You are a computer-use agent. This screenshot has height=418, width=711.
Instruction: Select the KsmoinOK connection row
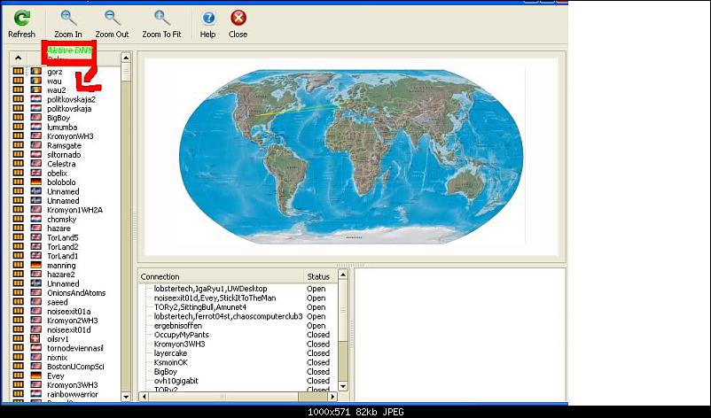click(170, 362)
